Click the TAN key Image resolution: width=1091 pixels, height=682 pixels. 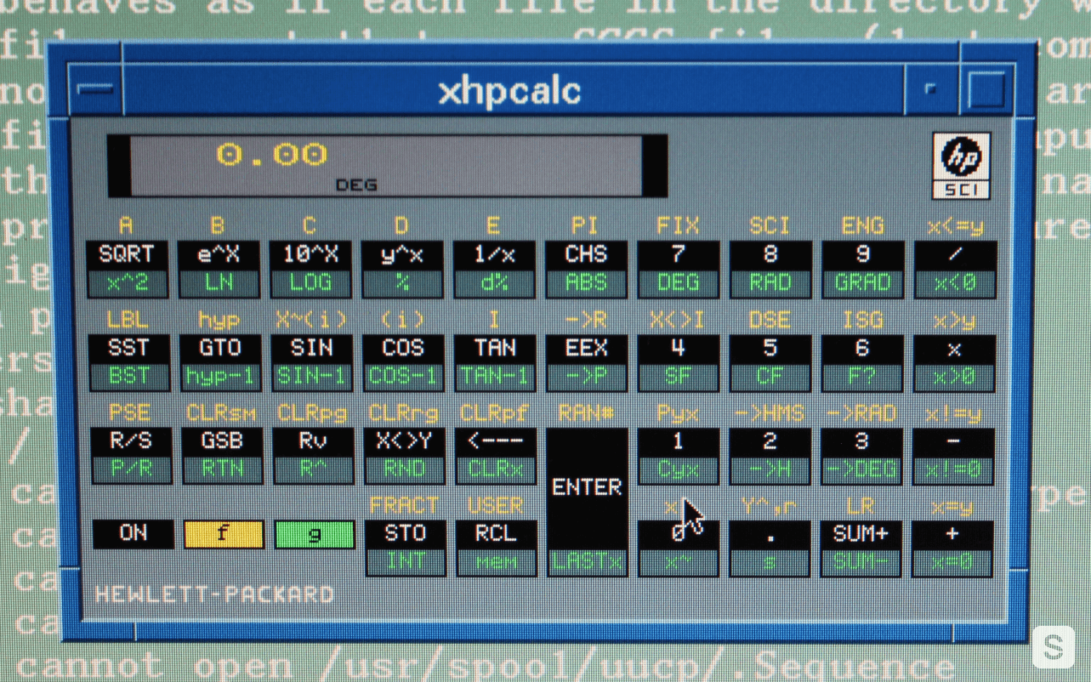[x=494, y=363]
